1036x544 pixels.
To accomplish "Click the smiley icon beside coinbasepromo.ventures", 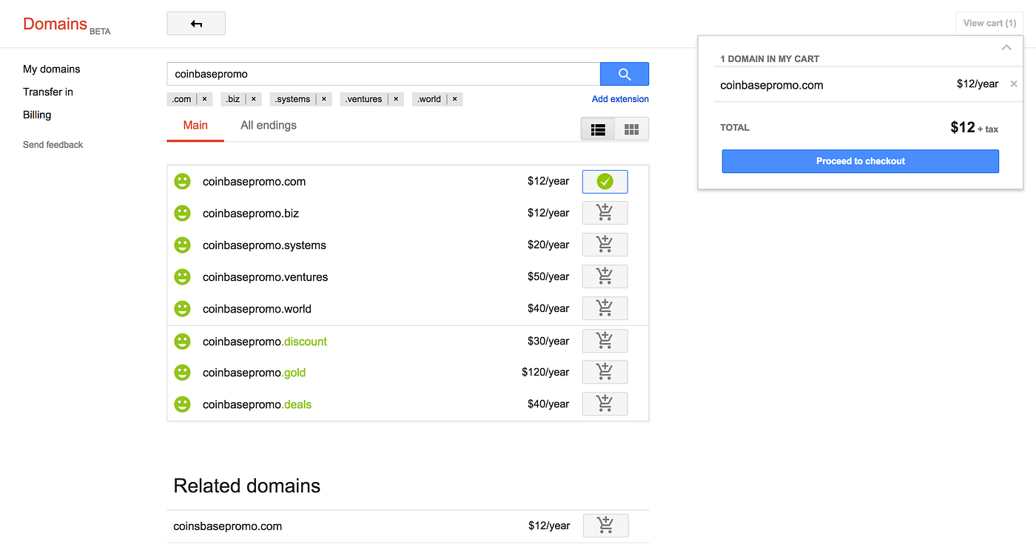I will pos(182,276).
